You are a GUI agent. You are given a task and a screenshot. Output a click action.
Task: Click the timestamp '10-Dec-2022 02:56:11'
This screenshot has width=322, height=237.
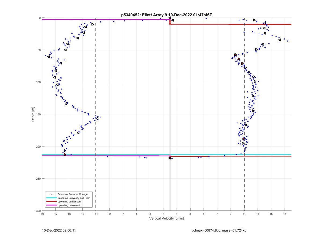(59, 230)
